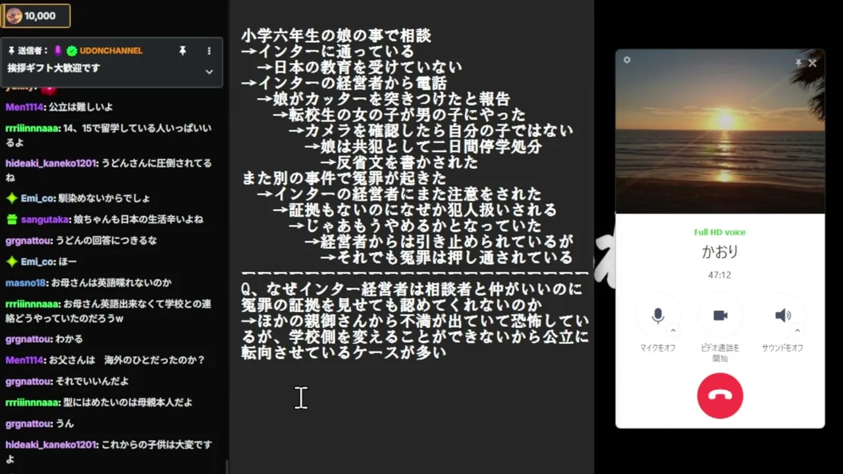This screenshot has height=474, width=843.
Task: Click Men1114 on the 公立は難しいよ message
Action: (x=25, y=107)
